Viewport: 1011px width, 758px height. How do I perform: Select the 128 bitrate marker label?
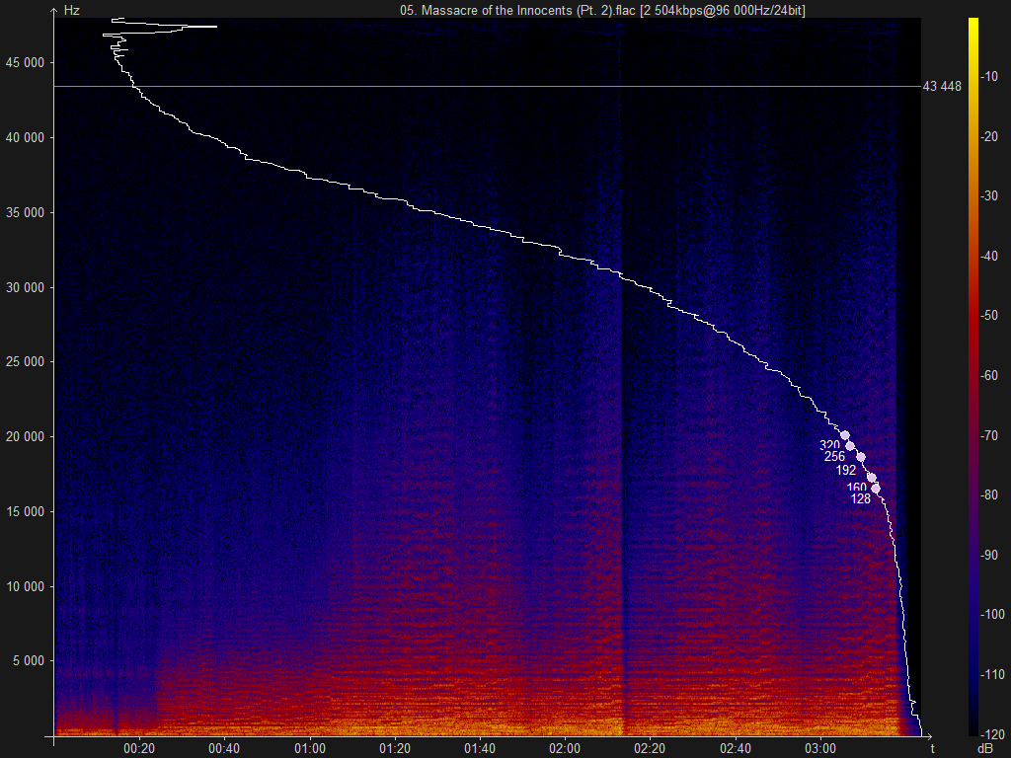pos(860,498)
